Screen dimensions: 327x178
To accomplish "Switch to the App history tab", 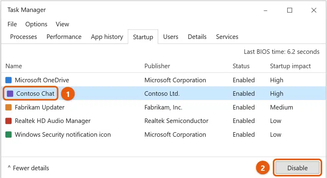I will tap(107, 37).
